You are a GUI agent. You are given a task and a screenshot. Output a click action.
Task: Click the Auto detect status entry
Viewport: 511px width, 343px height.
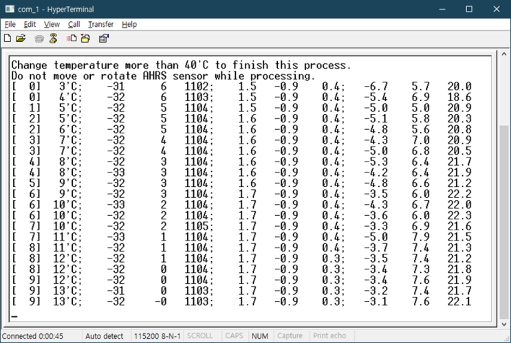(x=105, y=336)
